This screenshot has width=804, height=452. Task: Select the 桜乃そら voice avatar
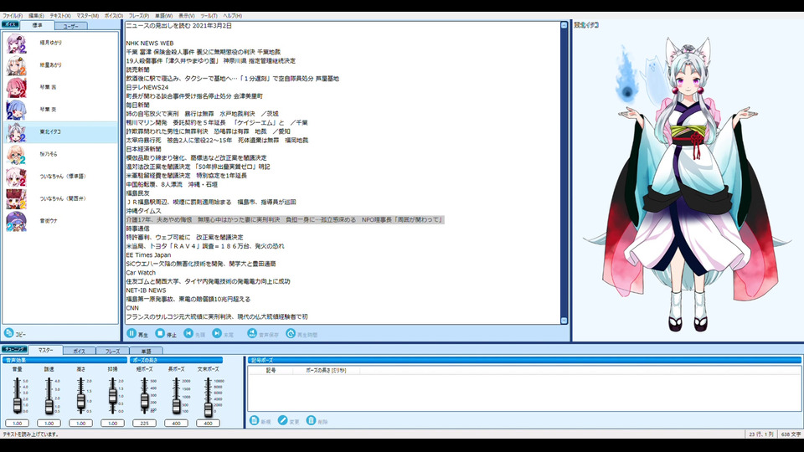16,154
